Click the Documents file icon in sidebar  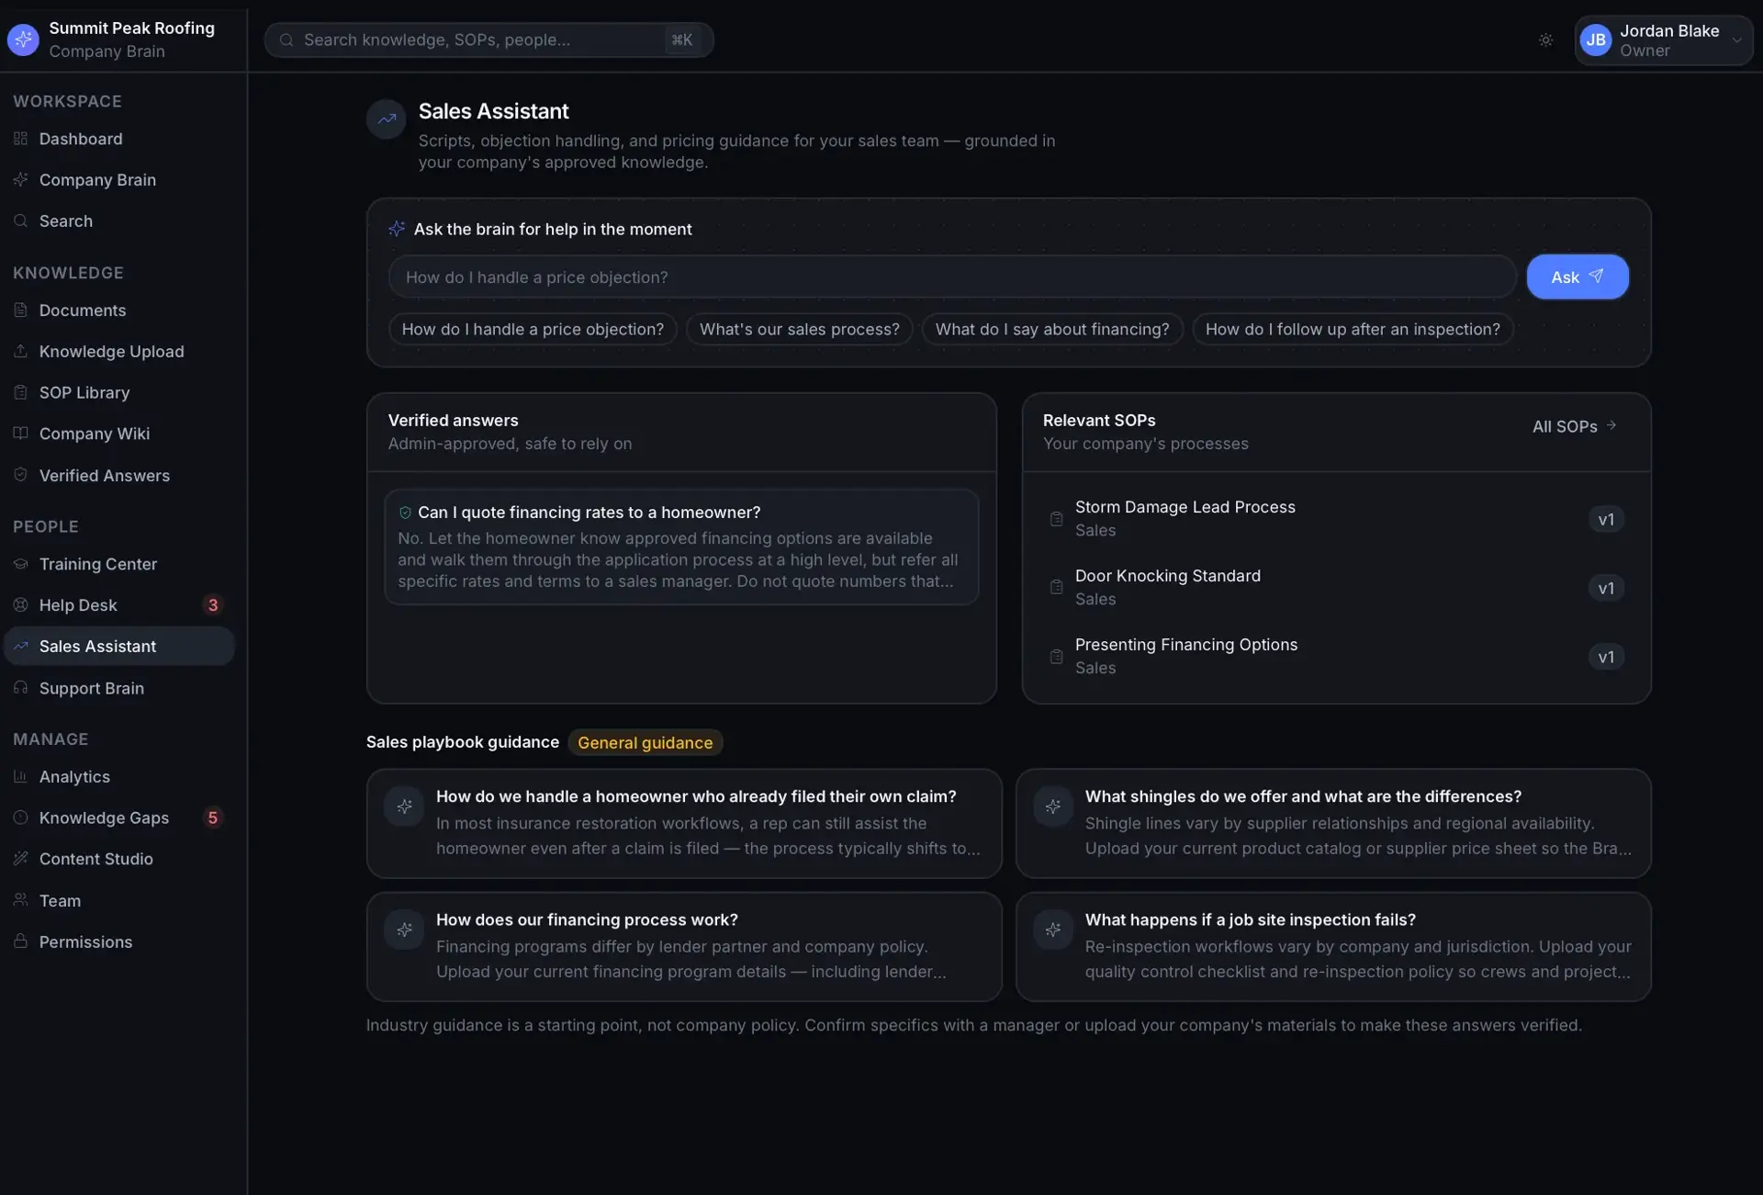pyautogui.click(x=20, y=310)
